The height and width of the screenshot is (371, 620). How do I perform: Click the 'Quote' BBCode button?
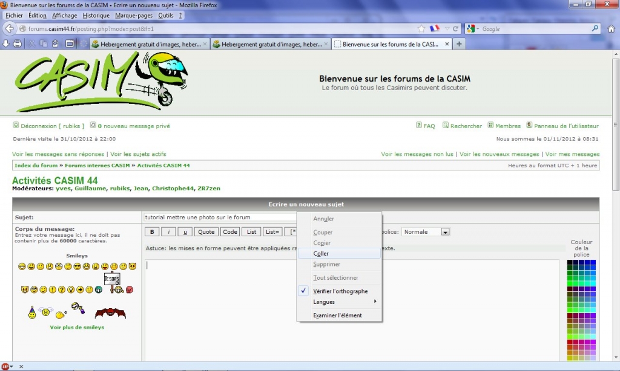[x=206, y=232]
